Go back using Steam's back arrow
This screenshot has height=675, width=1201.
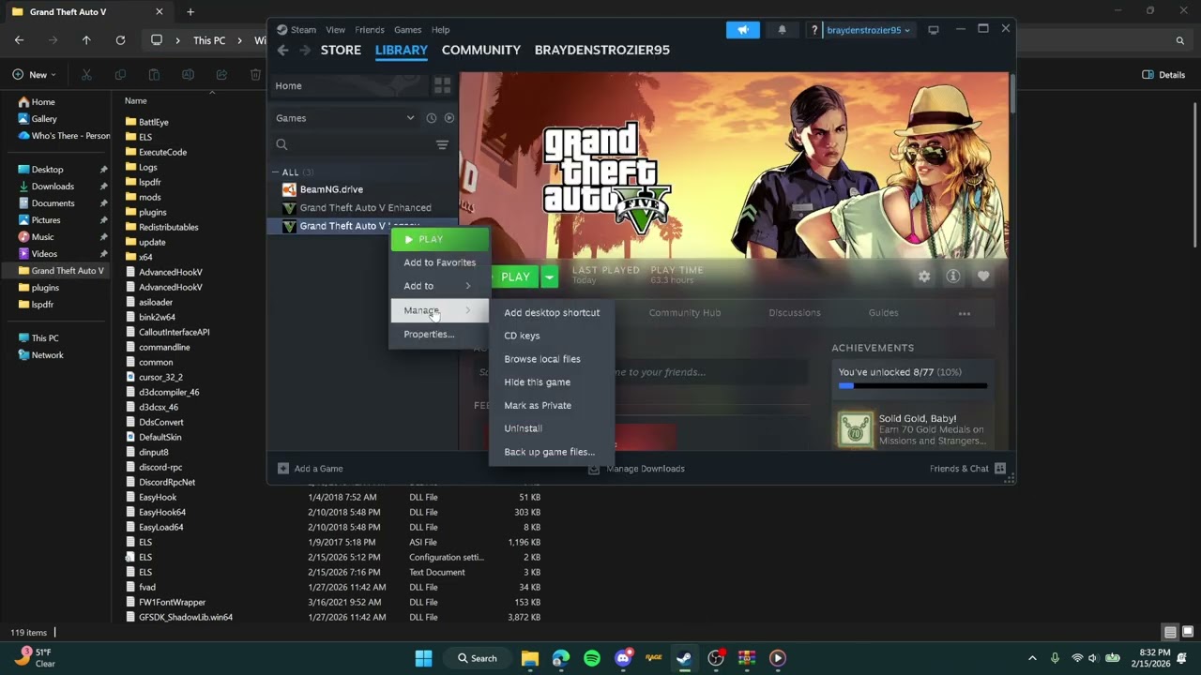click(282, 50)
